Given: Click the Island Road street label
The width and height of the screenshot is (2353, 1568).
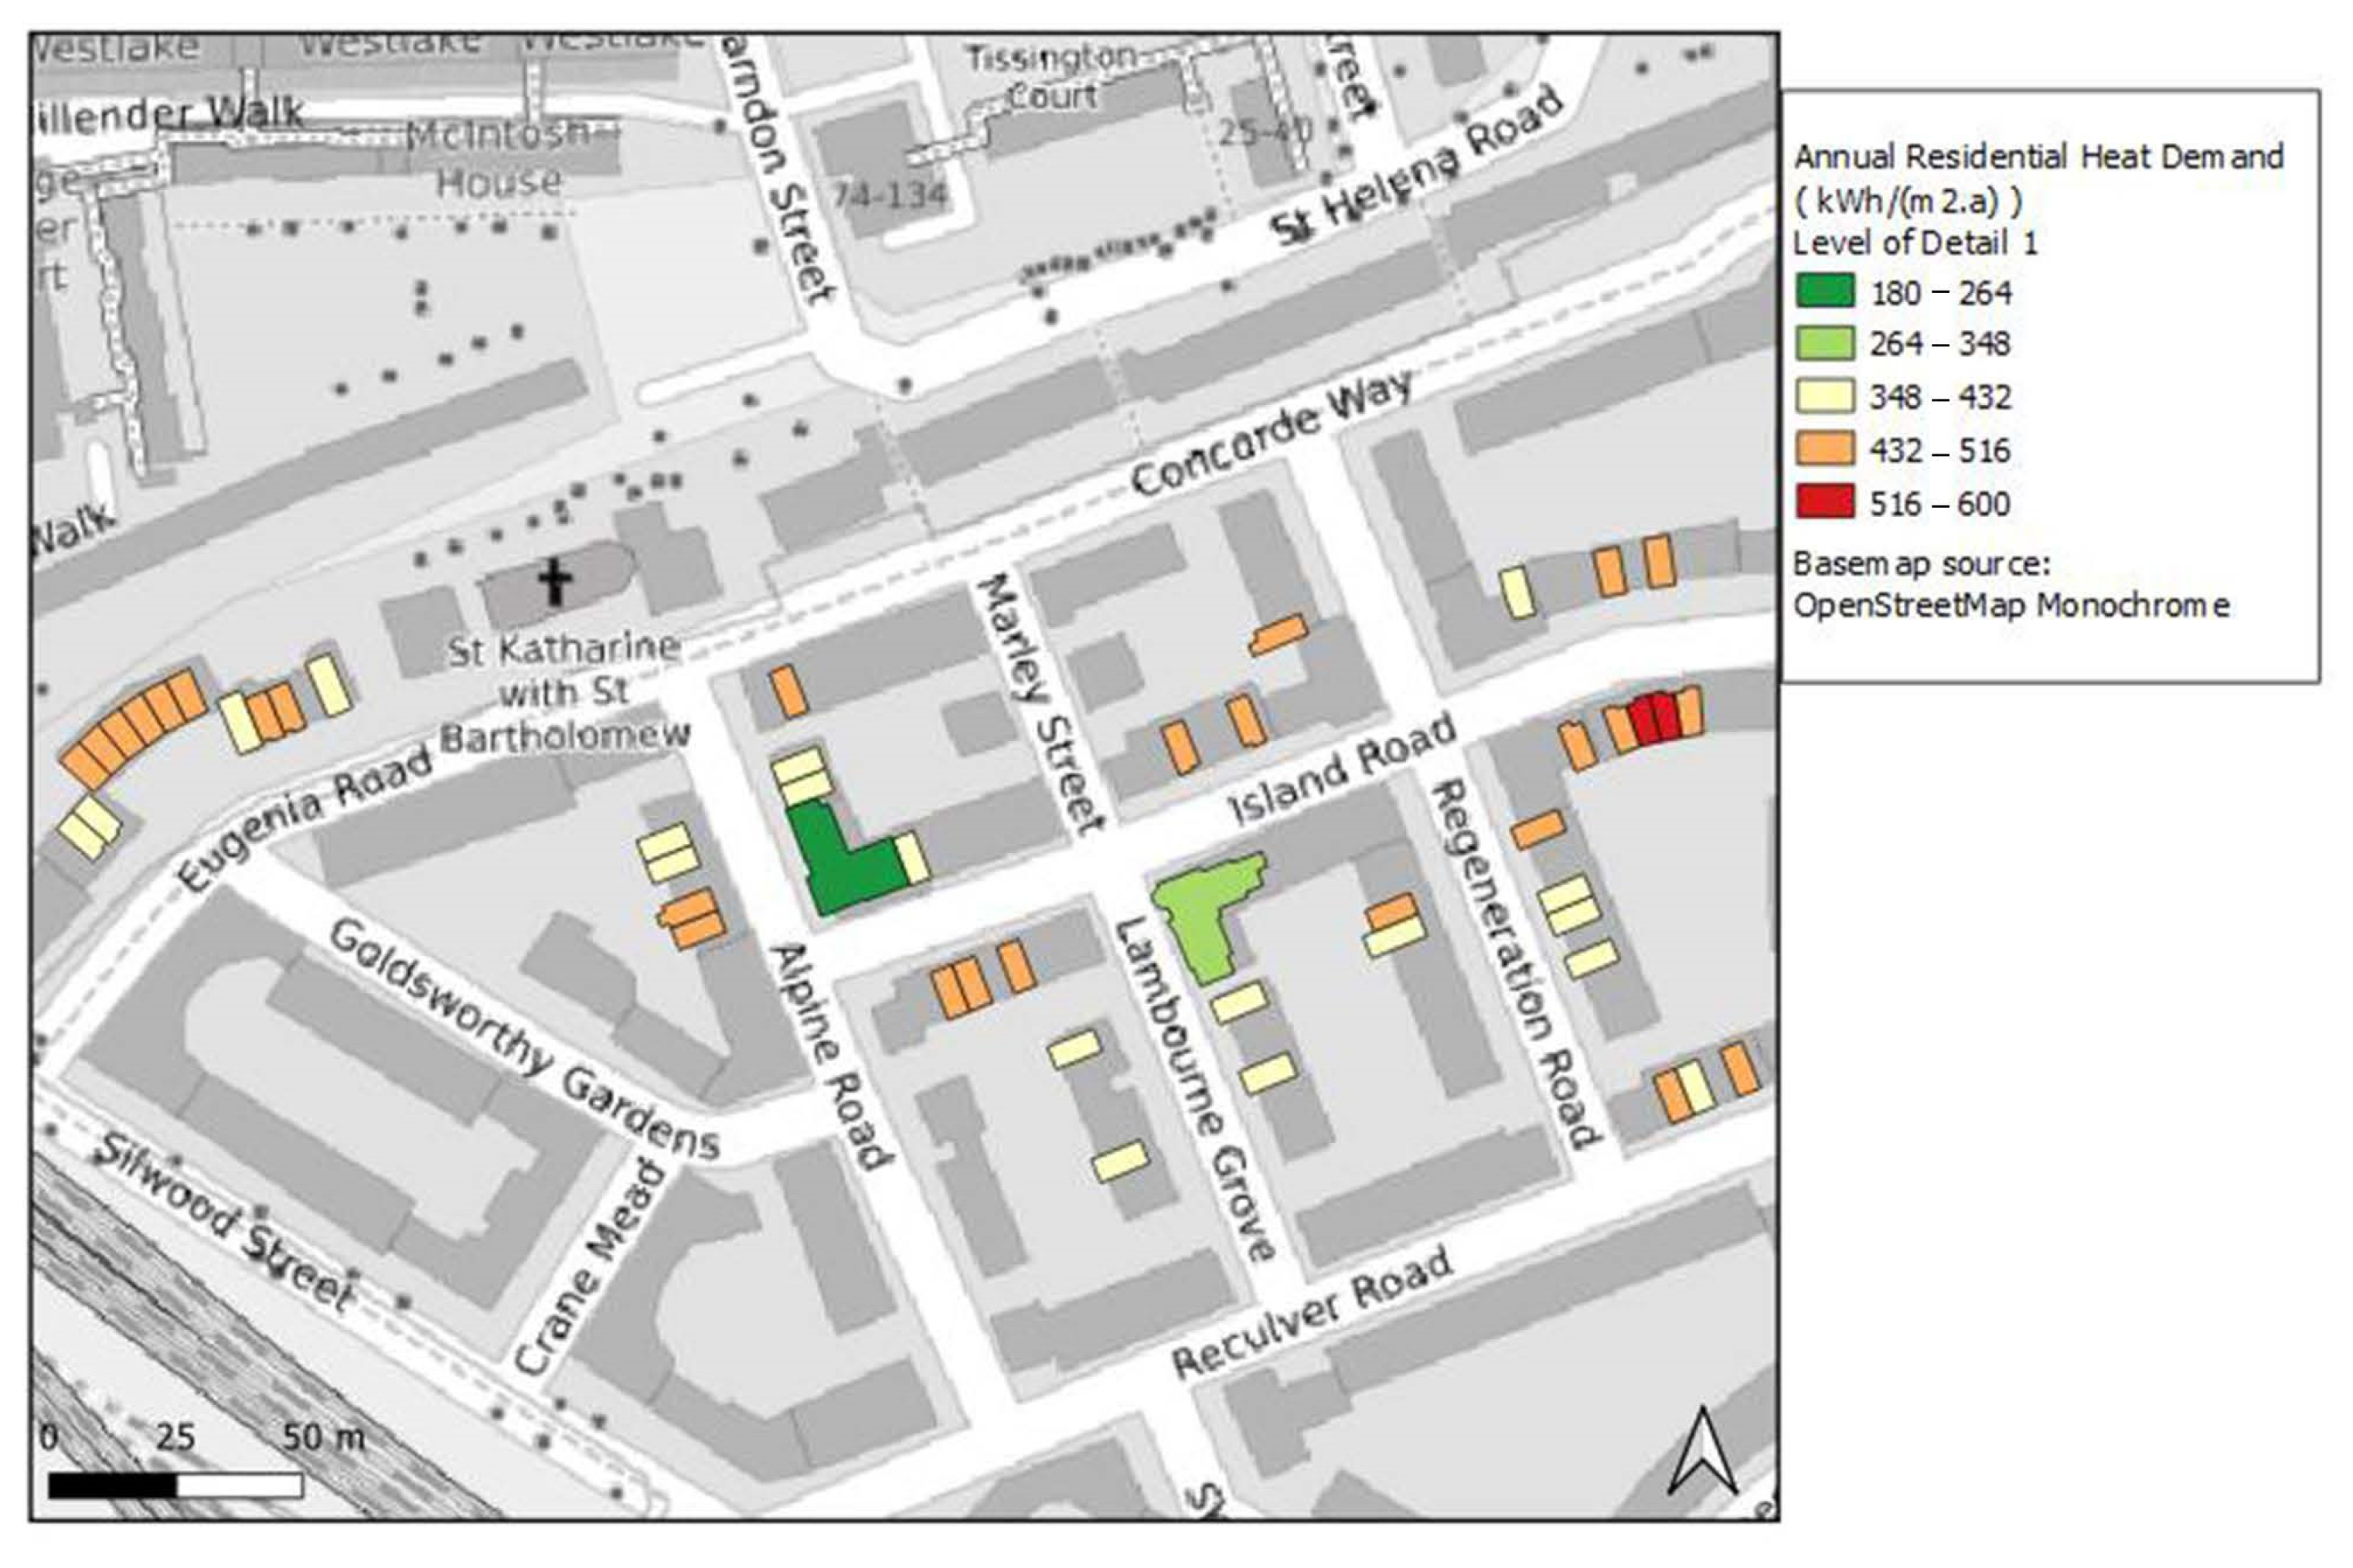Looking at the screenshot, I should (x=1341, y=770).
